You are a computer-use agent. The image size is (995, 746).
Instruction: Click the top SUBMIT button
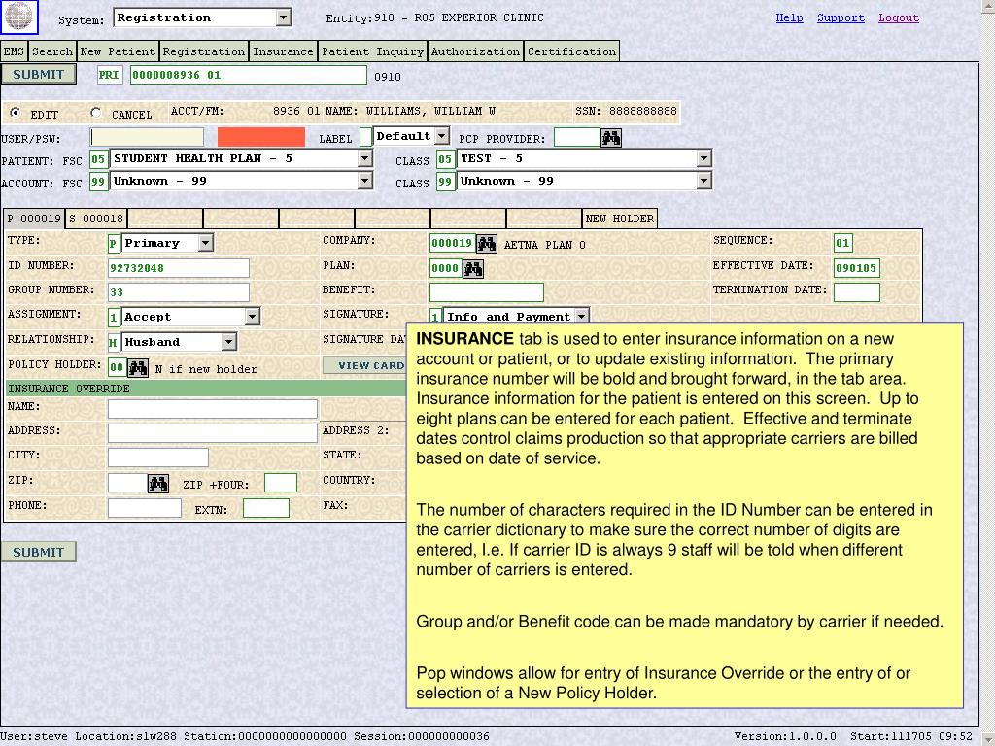(39, 74)
